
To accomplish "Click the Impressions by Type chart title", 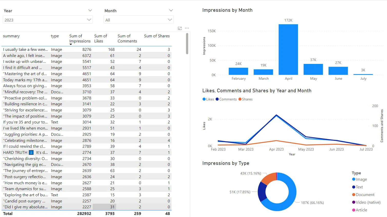I will (x=226, y=163).
